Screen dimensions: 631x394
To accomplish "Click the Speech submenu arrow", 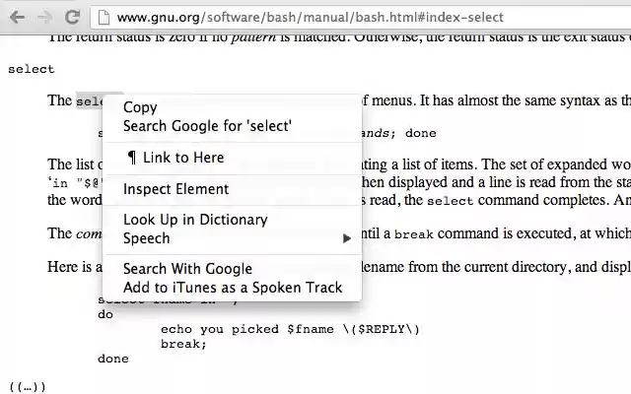I will (x=346, y=238).
